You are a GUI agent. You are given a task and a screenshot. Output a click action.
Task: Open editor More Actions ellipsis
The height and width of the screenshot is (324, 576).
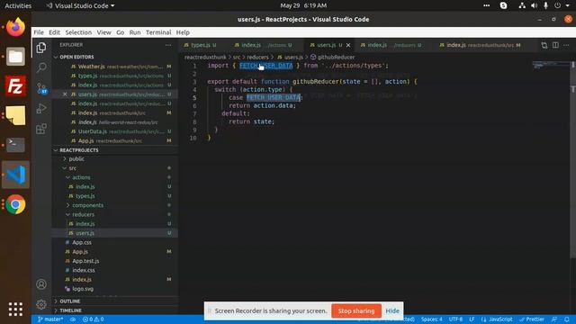(566, 45)
